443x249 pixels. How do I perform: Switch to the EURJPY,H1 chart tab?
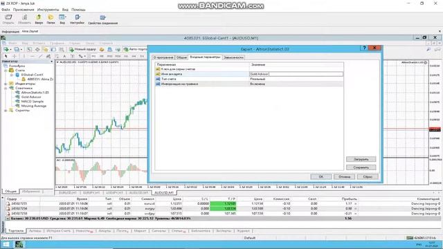coord(91,192)
